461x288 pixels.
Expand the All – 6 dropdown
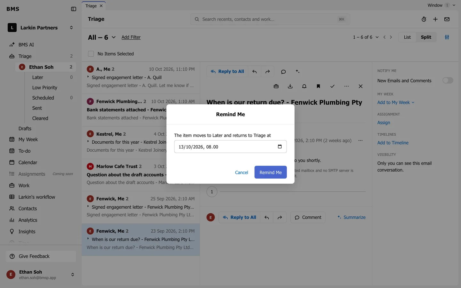click(102, 37)
